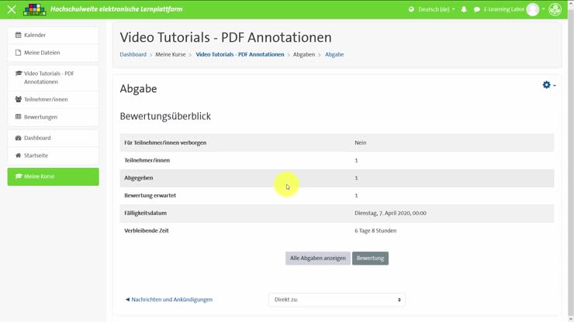Click the Kalender calendar icon

[19, 35]
